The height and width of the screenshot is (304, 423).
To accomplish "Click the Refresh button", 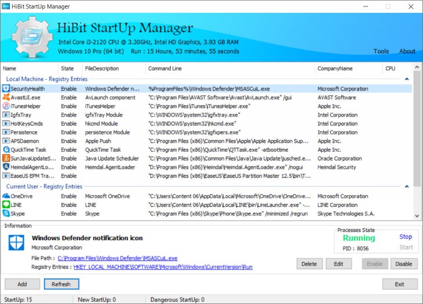I will (x=61, y=284).
